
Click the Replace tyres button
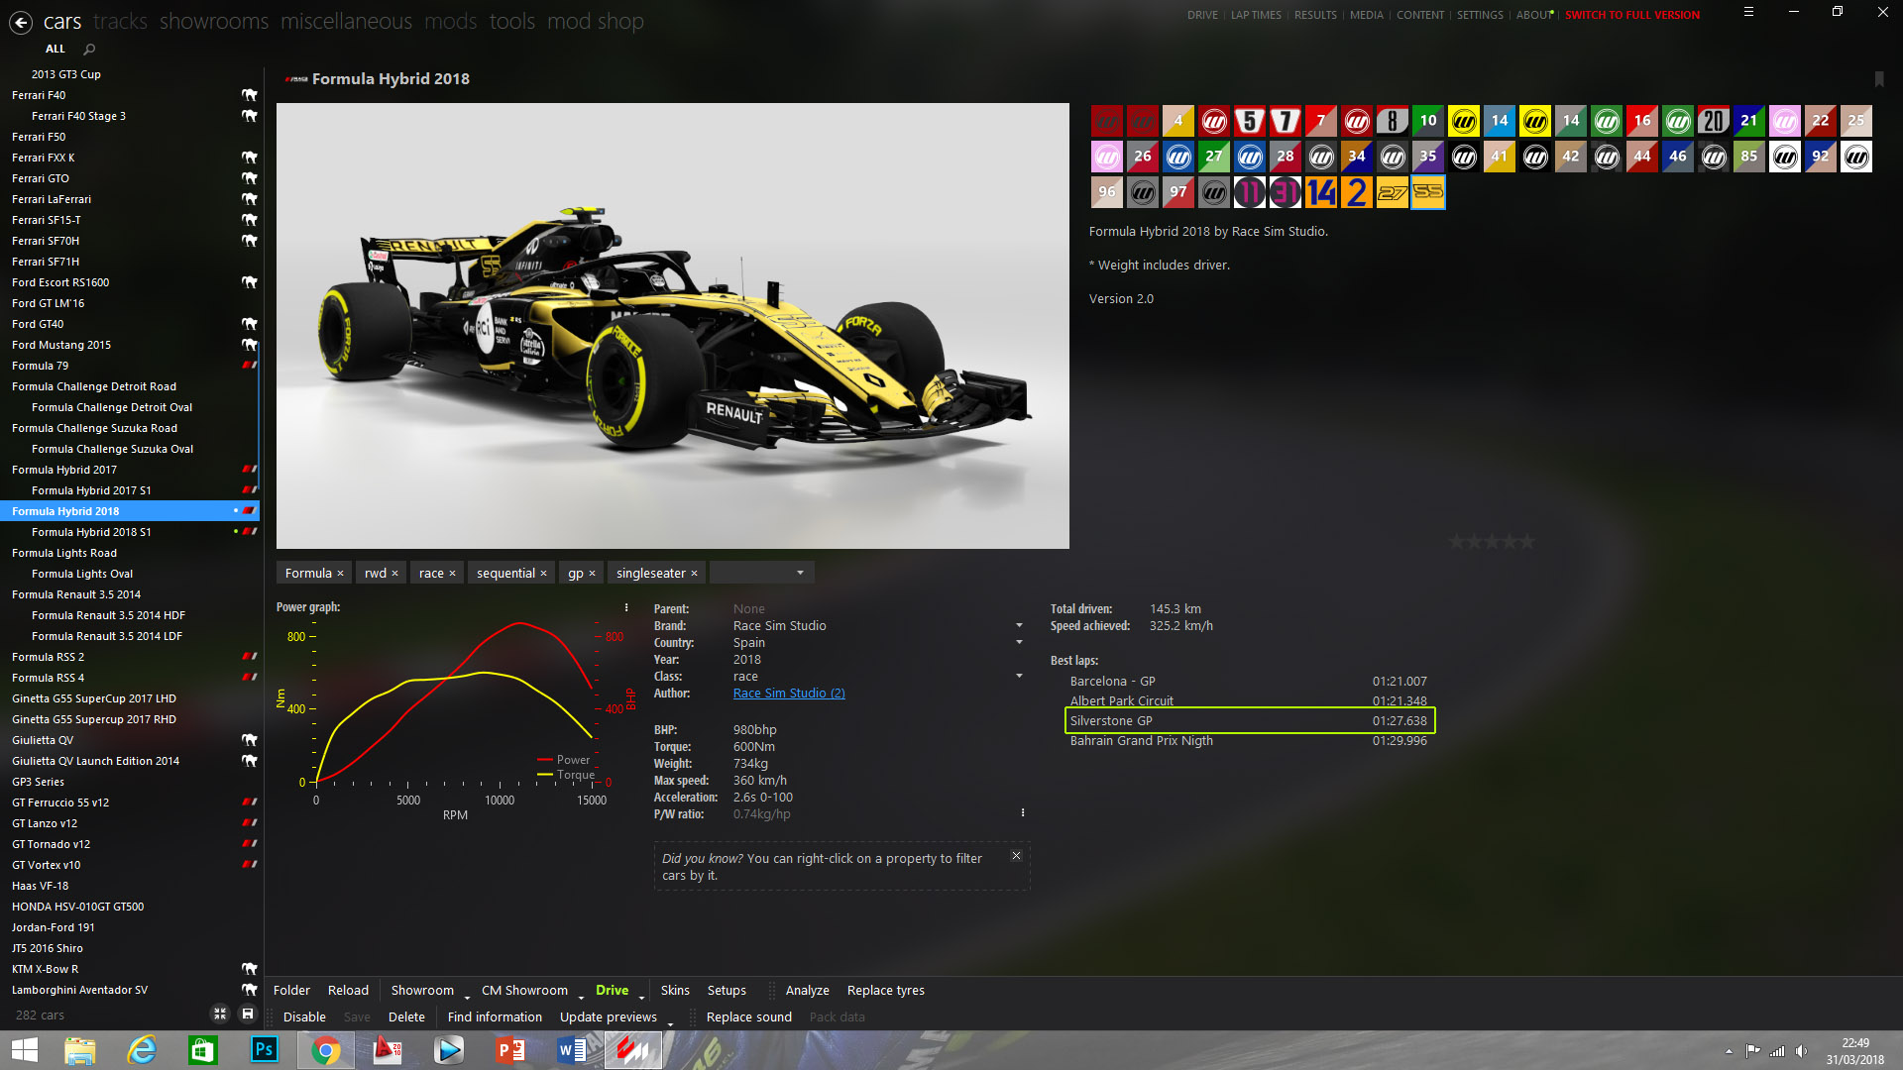click(885, 990)
